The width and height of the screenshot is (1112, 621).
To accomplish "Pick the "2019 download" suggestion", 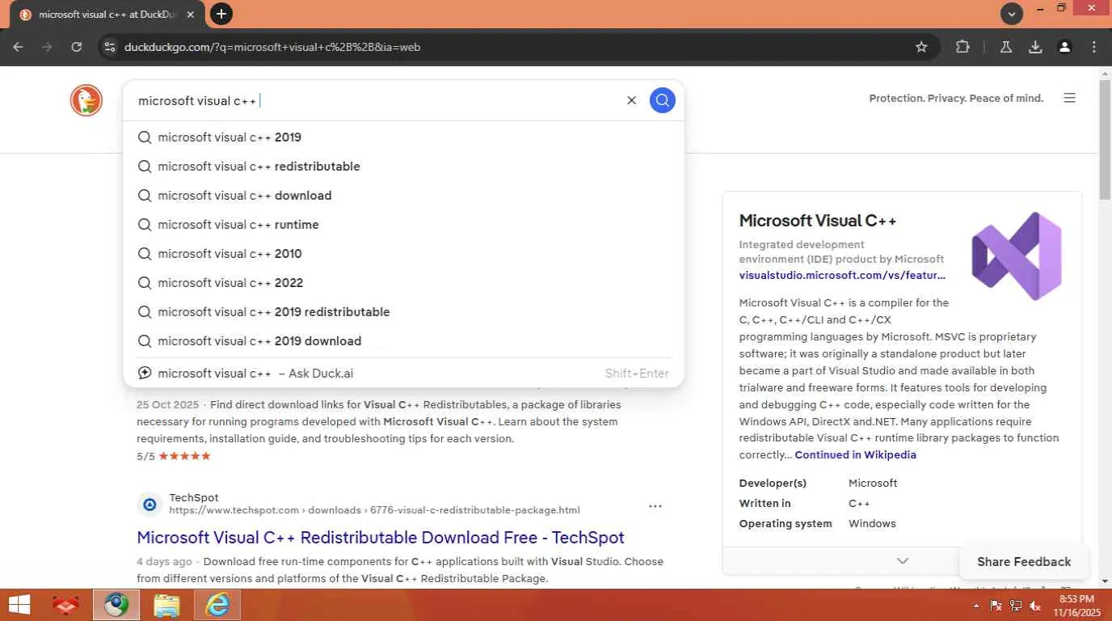I will (403, 341).
